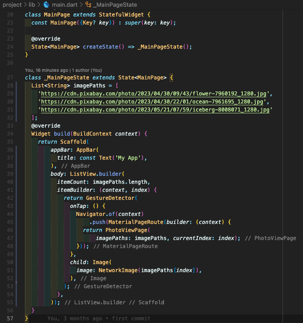This screenshot has width=303, height=323.
Task: Click 'Navigator' on line 44
Action: pos(90,214)
